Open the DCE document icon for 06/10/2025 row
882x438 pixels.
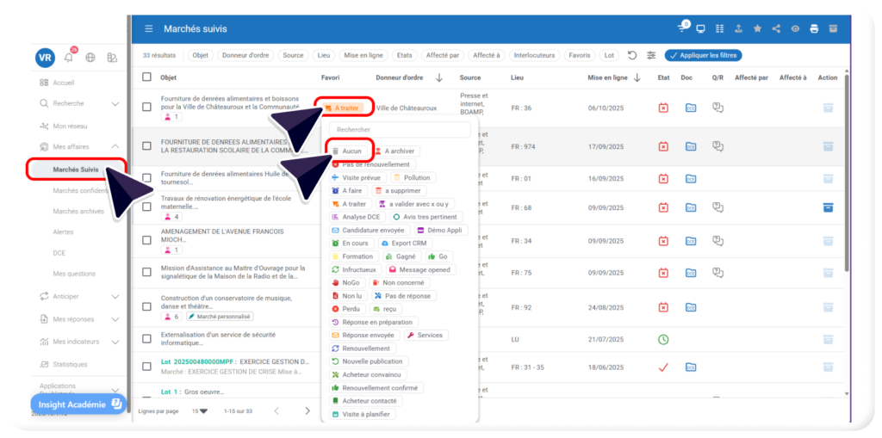tap(691, 108)
